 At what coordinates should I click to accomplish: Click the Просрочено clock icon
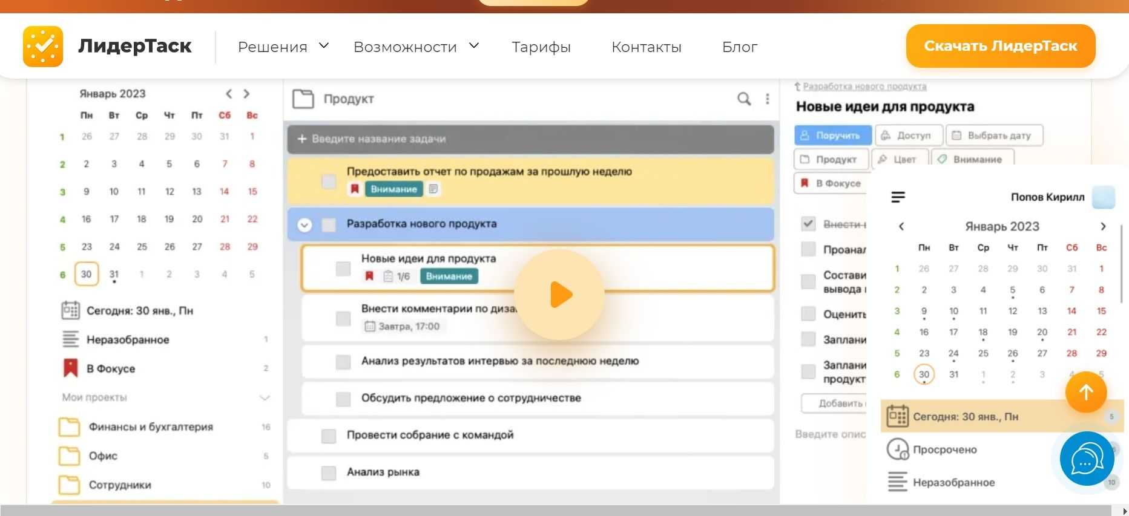tap(897, 449)
